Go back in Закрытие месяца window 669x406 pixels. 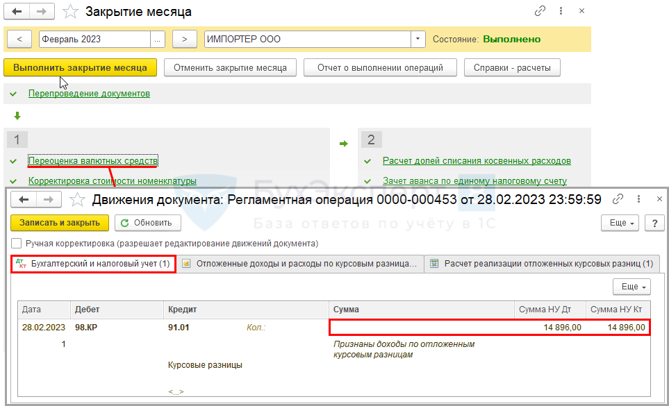pos(17,12)
